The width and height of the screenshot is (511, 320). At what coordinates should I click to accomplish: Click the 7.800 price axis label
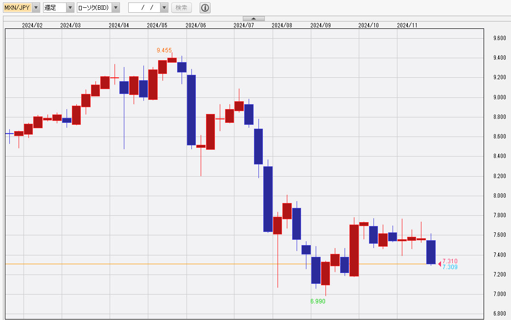click(x=500, y=215)
